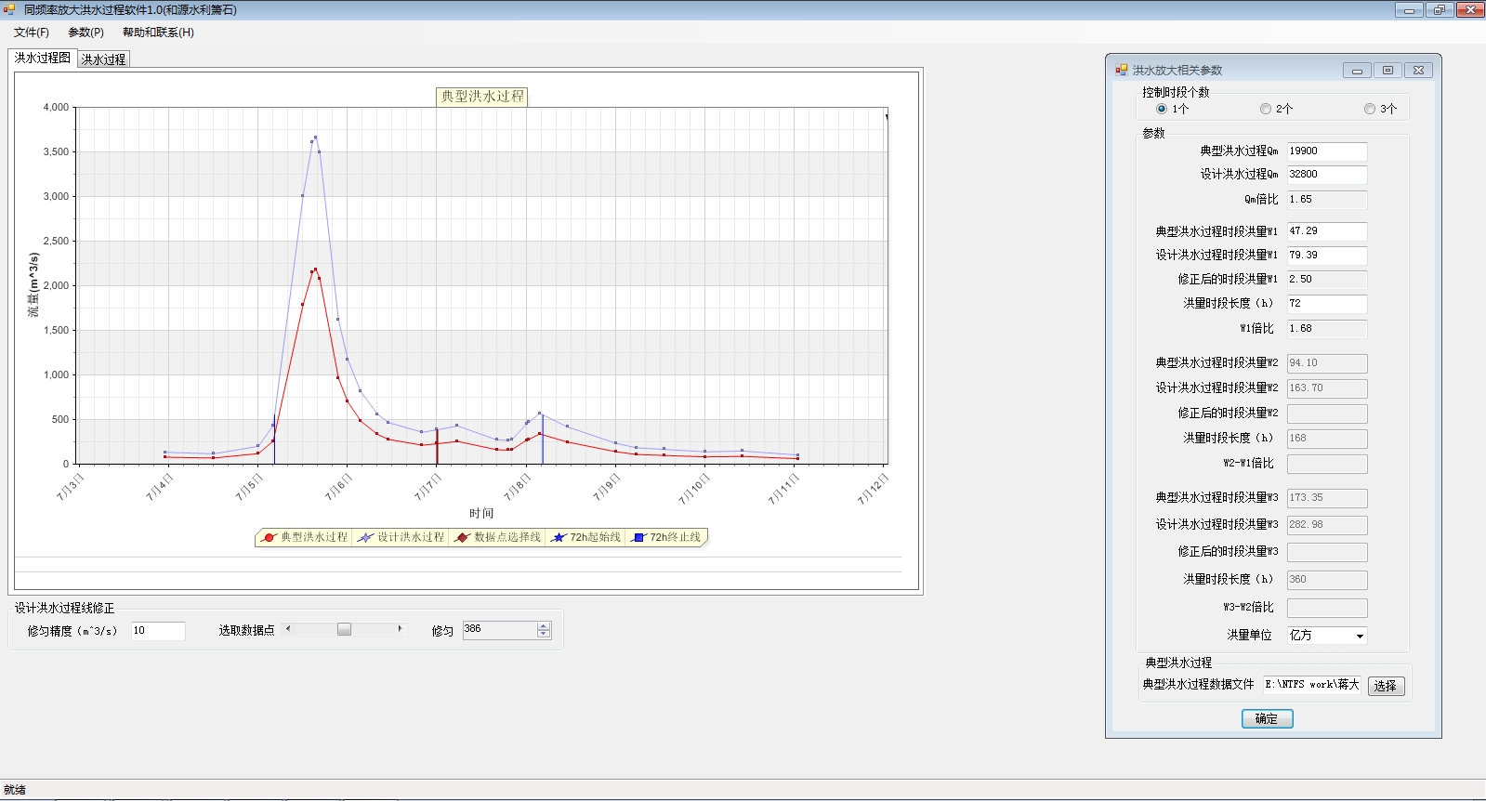Screen dimensions: 1486x801
Task: Switch to the 洪水过程图 tab
Action: [43, 58]
